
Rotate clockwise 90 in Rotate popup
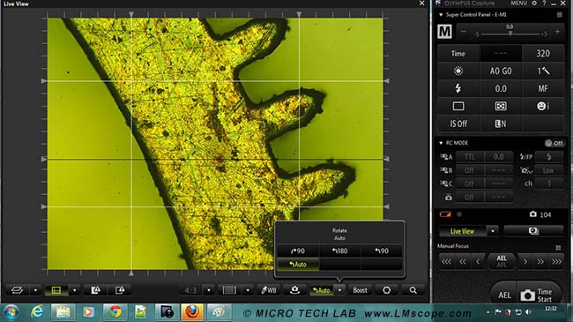pos(298,251)
